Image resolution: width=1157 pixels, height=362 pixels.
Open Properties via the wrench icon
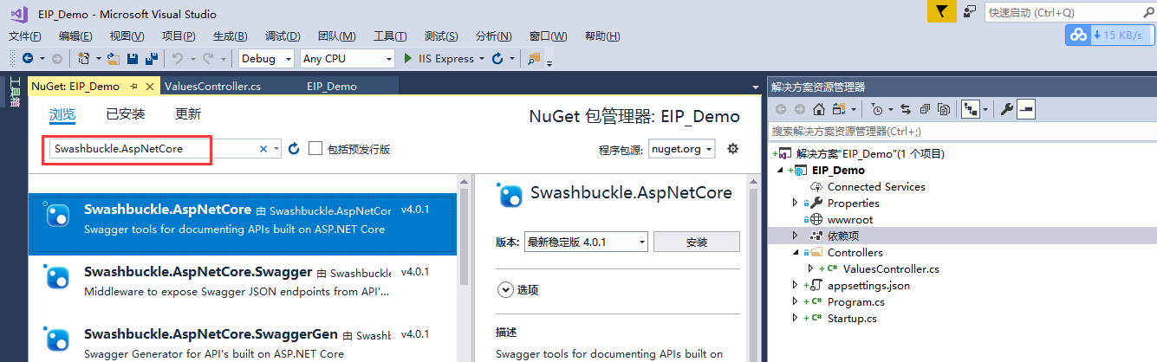1006,109
